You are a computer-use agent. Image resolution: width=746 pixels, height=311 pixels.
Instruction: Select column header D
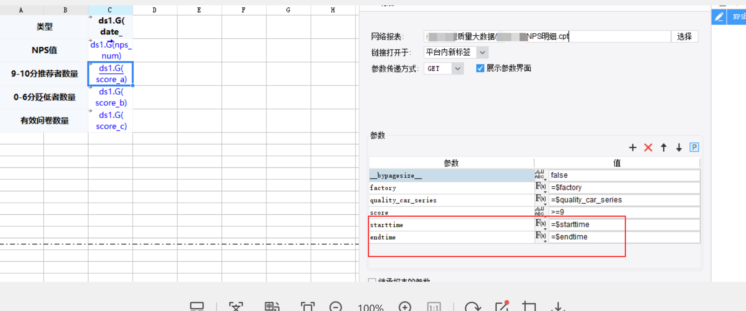(x=155, y=10)
